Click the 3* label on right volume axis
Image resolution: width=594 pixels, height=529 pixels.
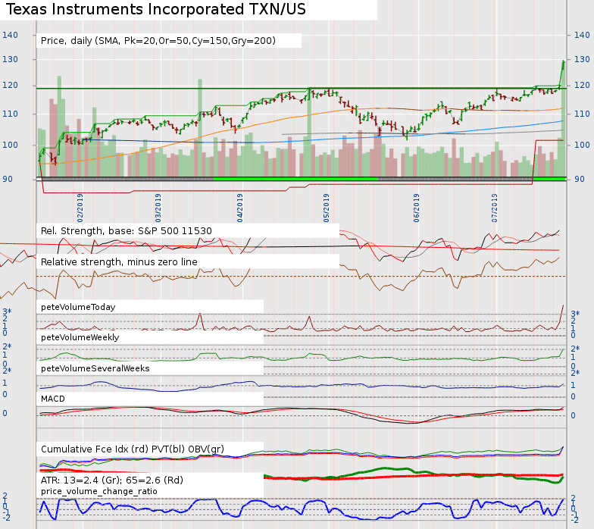pyautogui.click(x=575, y=314)
